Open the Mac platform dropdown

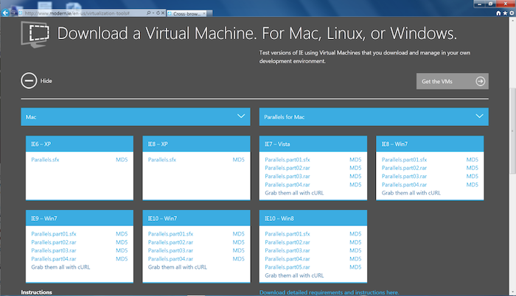(136, 117)
